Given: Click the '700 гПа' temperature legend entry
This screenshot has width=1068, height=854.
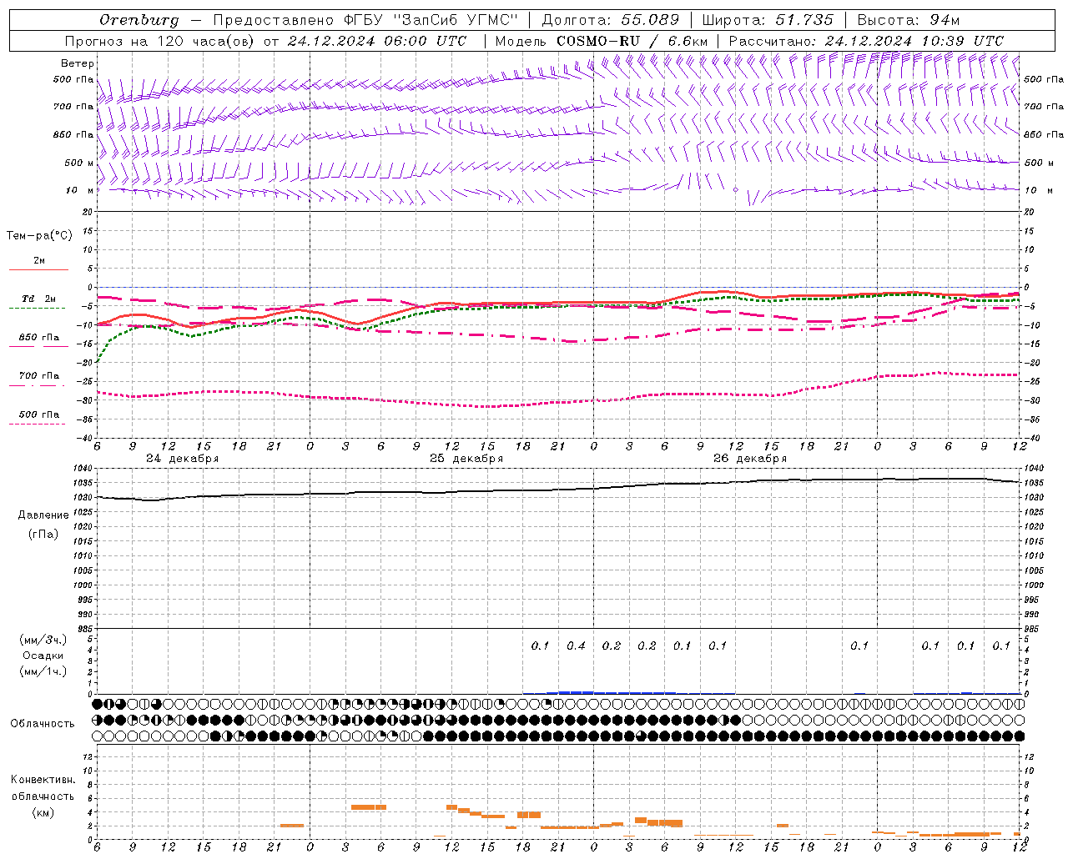Looking at the screenshot, I should point(39,376).
